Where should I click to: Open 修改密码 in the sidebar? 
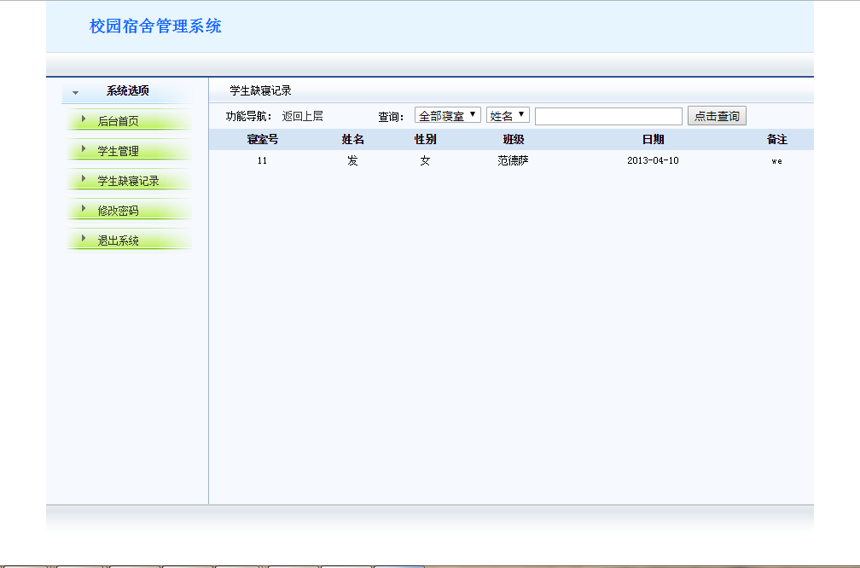[x=118, y=211]
